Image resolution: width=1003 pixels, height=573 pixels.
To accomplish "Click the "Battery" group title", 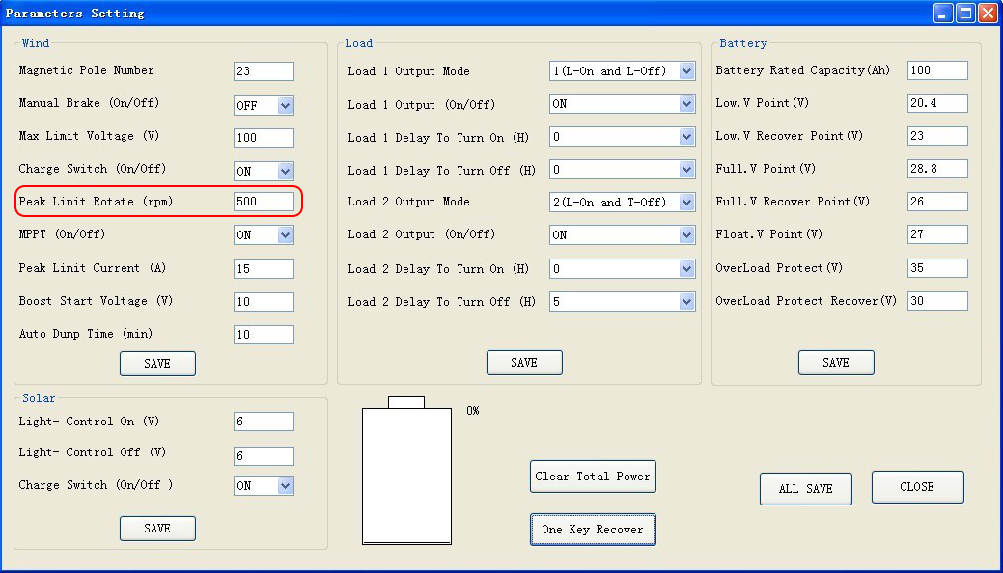I will [743, 43].
